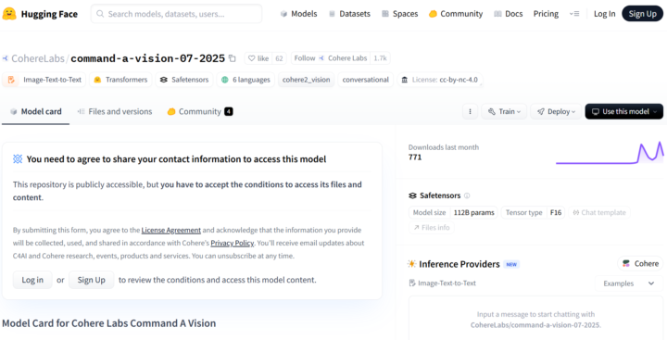Screen dimensions: 667x340
Task: Click Image-Text-to-Text icon under Inference Providers
Action: (x=411, y=283)
